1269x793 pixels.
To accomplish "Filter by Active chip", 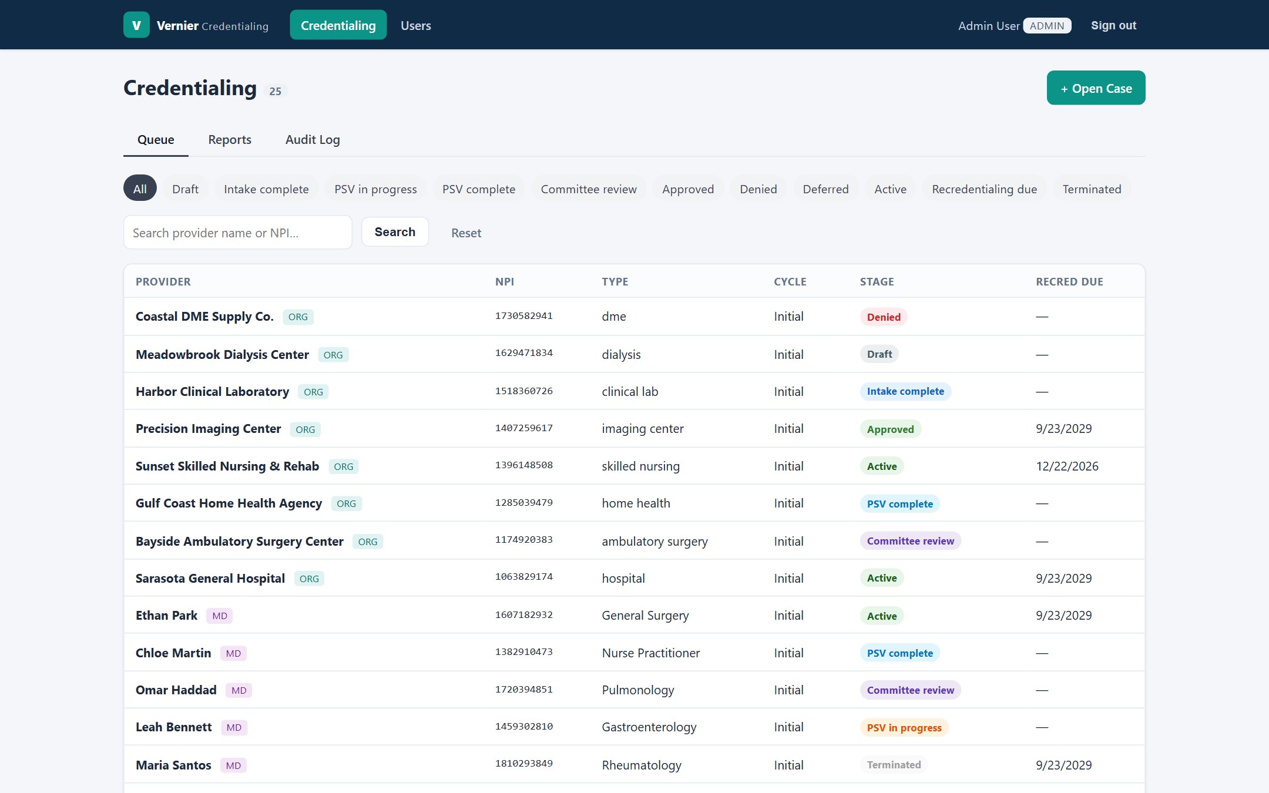I will (x=890, y=189).
